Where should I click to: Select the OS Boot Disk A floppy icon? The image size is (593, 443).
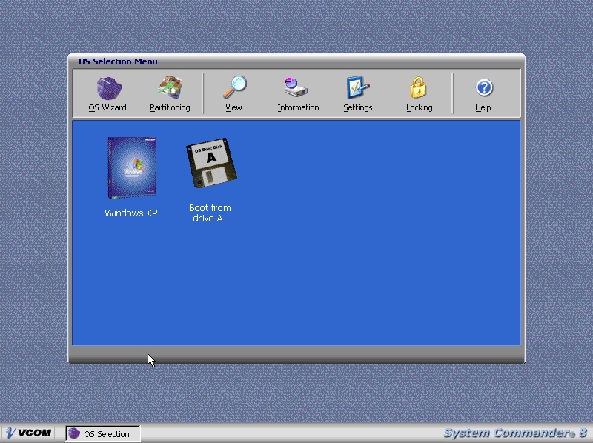pos(211,163)
